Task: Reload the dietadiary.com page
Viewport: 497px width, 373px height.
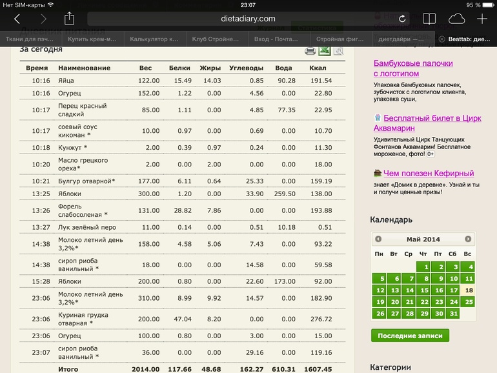Action: (402, 19)
